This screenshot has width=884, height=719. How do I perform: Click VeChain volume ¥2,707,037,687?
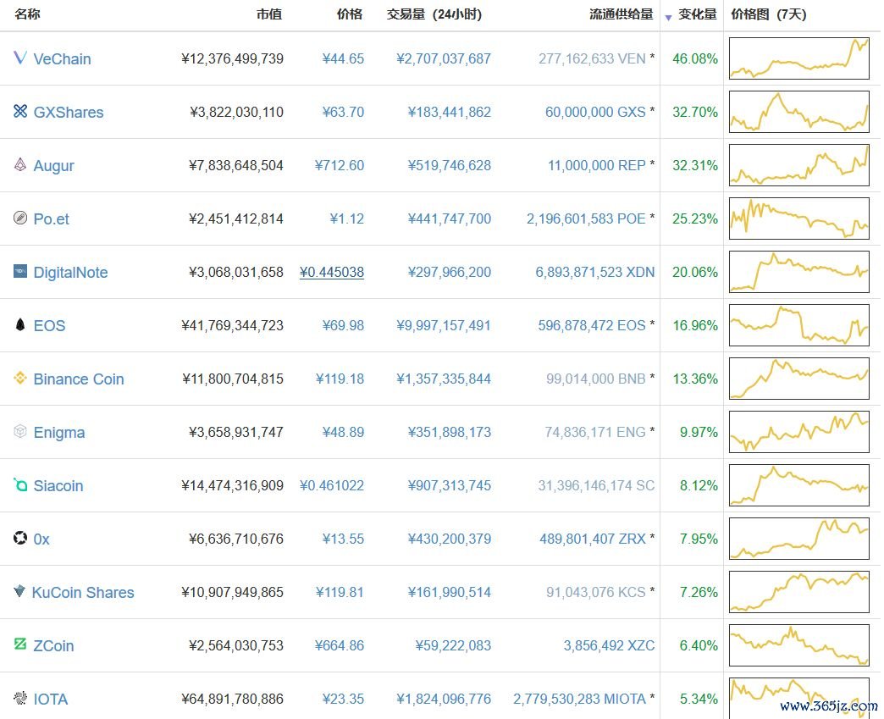click(443, 58)
